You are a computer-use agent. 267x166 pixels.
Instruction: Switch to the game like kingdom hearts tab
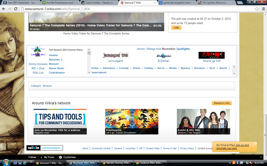[177, 3]
